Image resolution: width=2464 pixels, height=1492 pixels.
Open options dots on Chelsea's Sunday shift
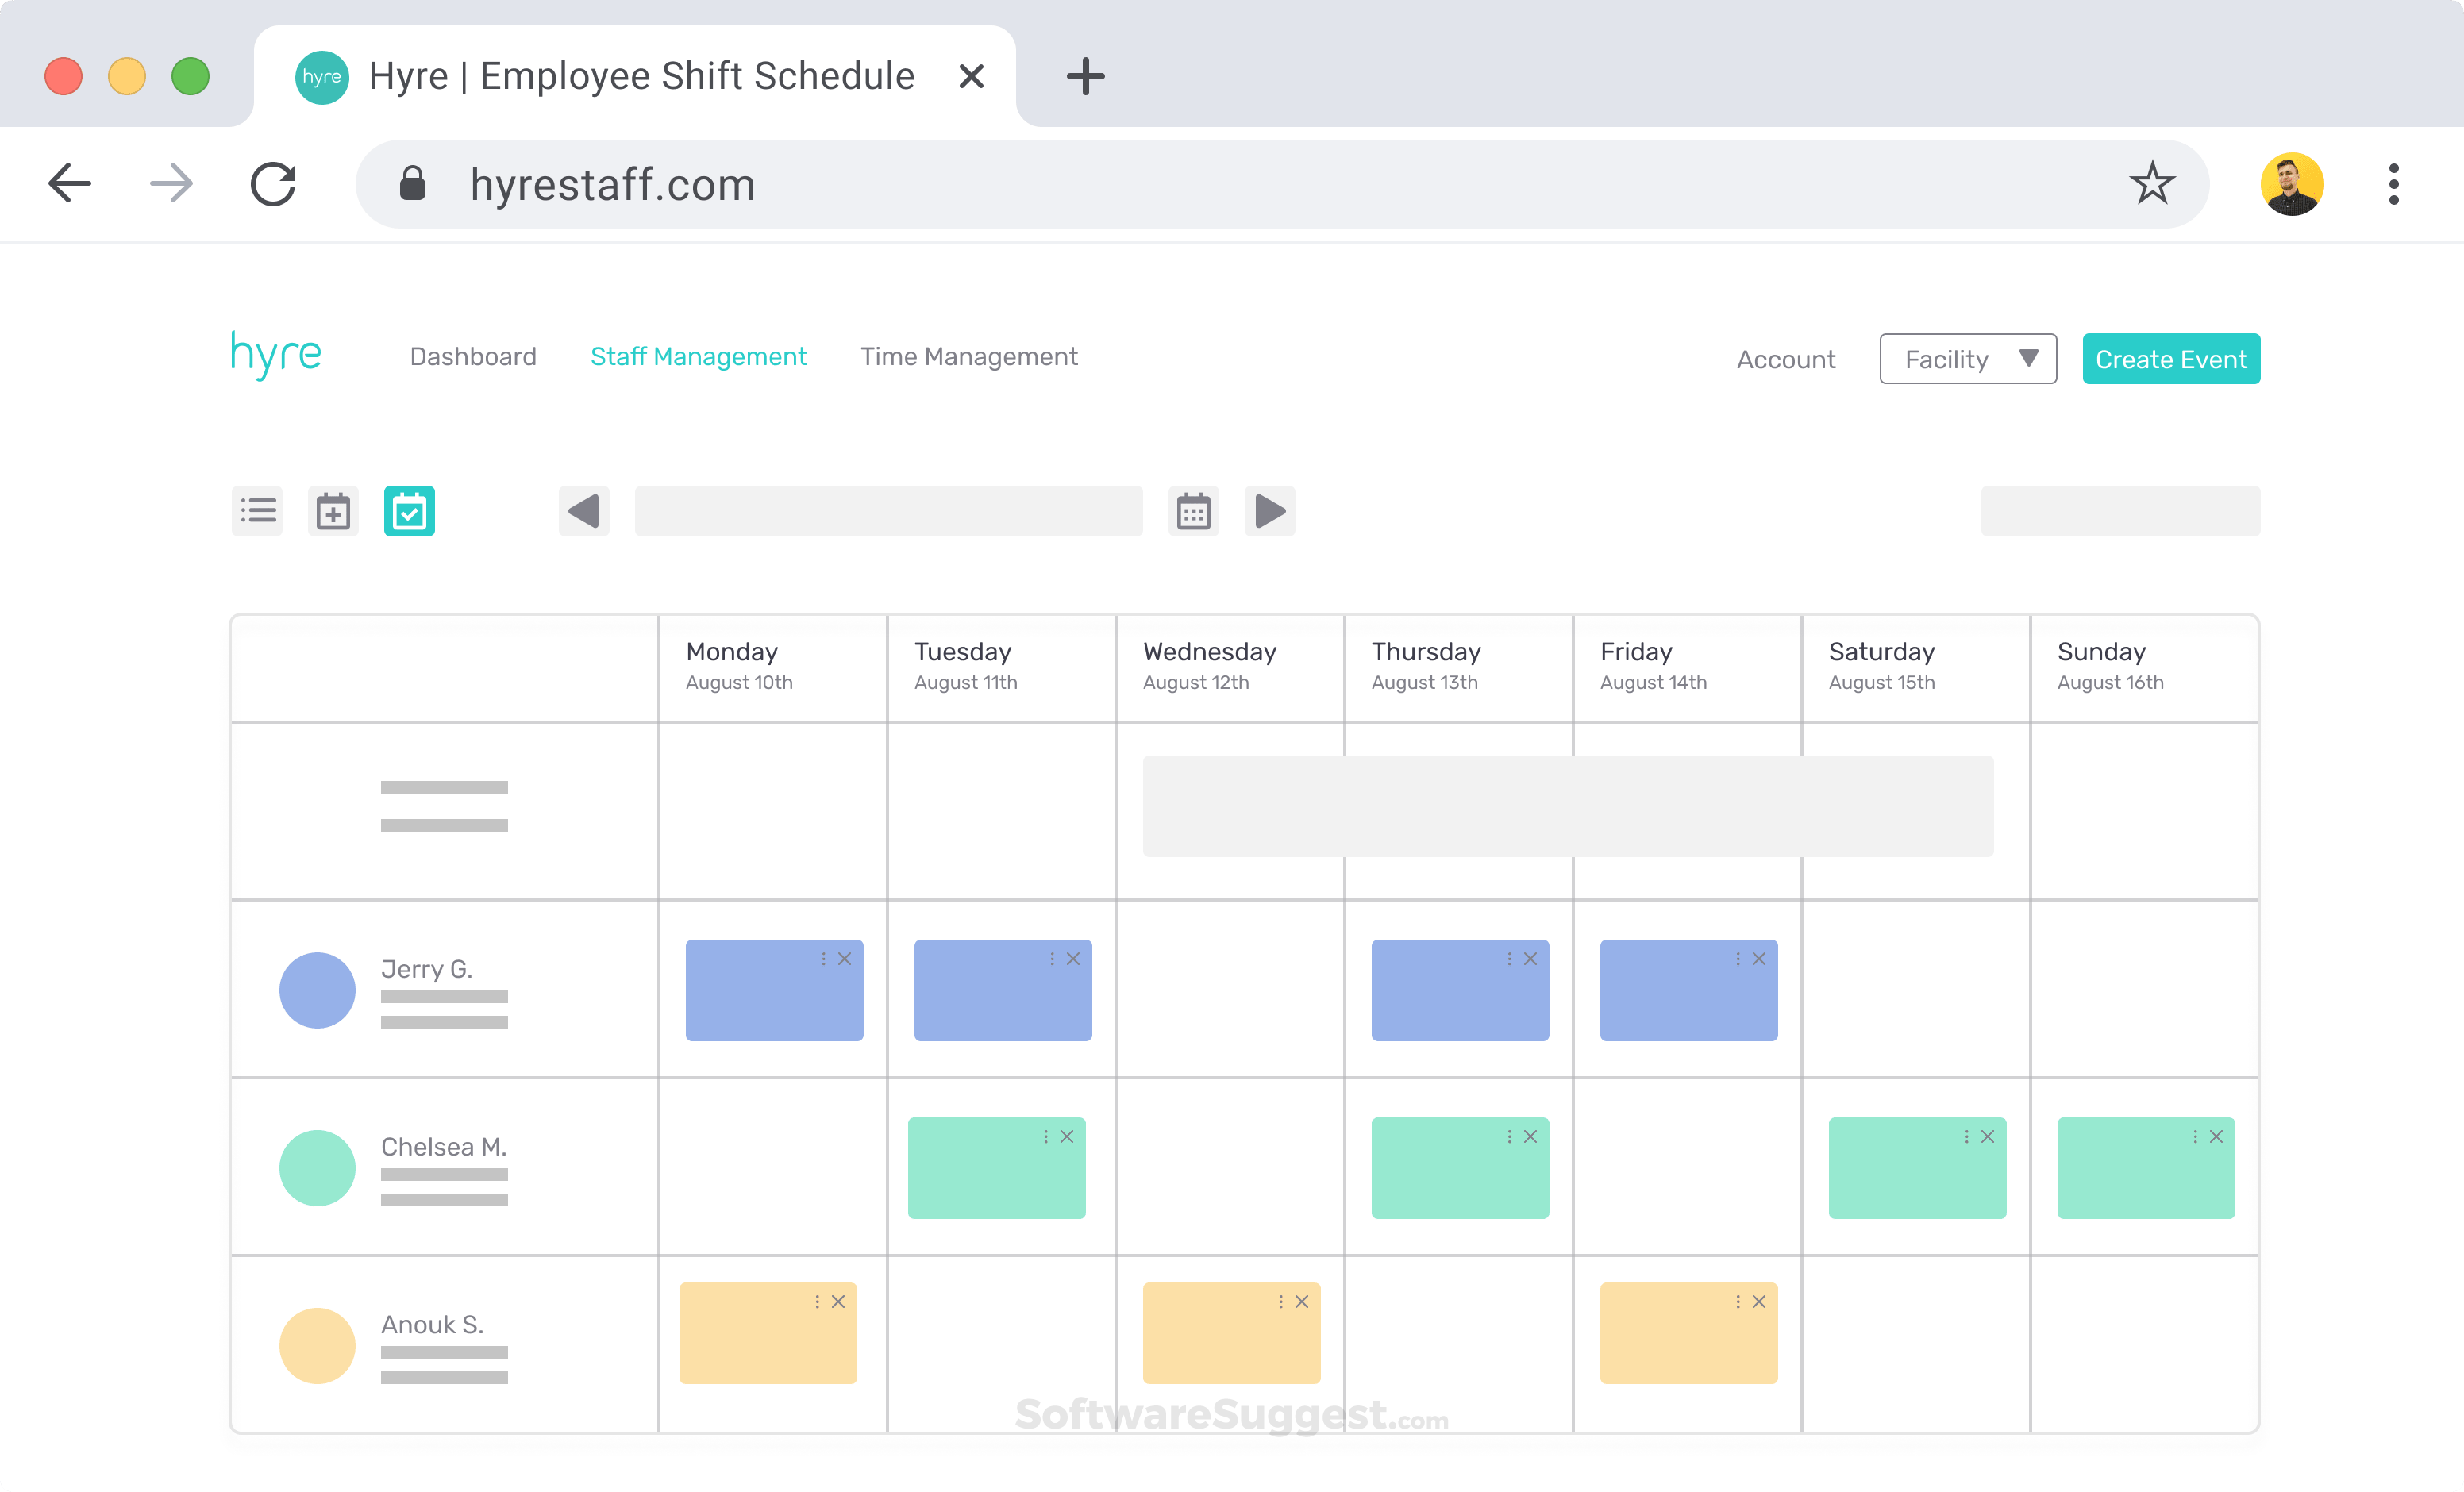2195,1137
